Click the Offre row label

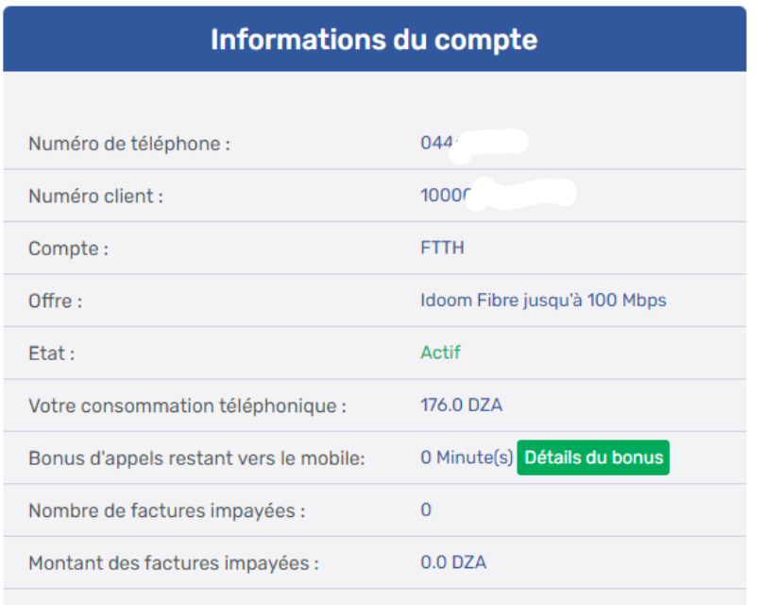click(x=55, y=301)
